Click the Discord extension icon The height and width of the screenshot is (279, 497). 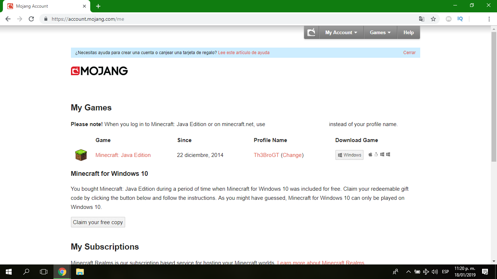click(x=449, y=19)
